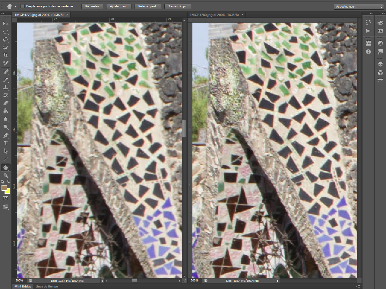Image resolution: width=386 pixels, height=289 pixels.
Task: Activate the IMGP4780.jpg document tab
Action: coord(214,15)
